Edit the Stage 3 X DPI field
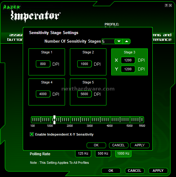The width and height of the screenshot is (176, 177). point(128,60)
